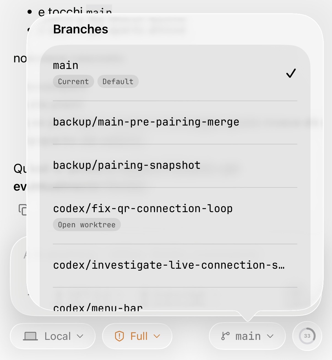Click the Branches popup header
This screenshot has width=332, height=360.
80,29
